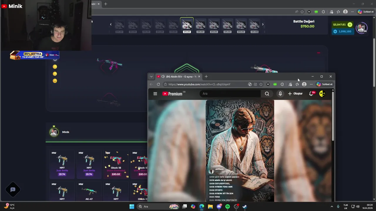This screenshot has width=376, height=211.
Task: Open read aloud icon in background browser
Action: 296,12
